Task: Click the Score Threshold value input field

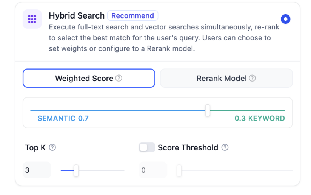Action: [152, 170]
